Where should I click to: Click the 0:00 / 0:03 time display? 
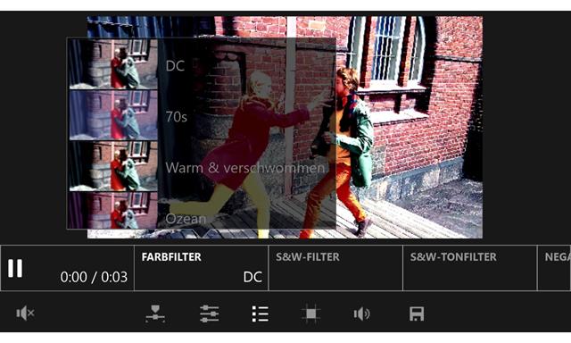pos(94,277)
